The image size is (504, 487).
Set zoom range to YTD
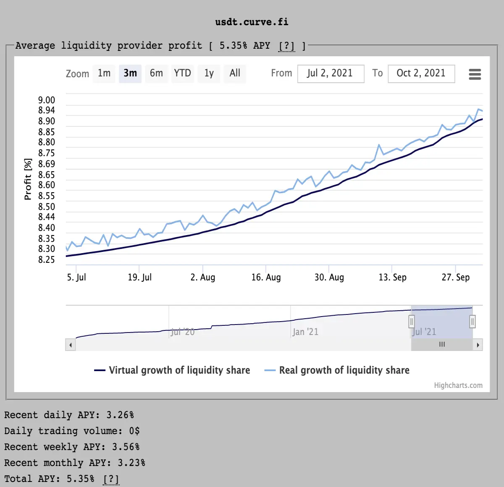pos(183,73)
